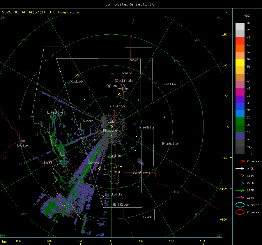Click the white asterisk marker east of Innisfail
This screenshot has width=262, height=245.
(x=138, y=100)
